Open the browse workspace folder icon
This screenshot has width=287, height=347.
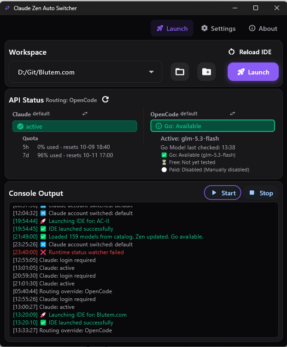pos(180,72)
